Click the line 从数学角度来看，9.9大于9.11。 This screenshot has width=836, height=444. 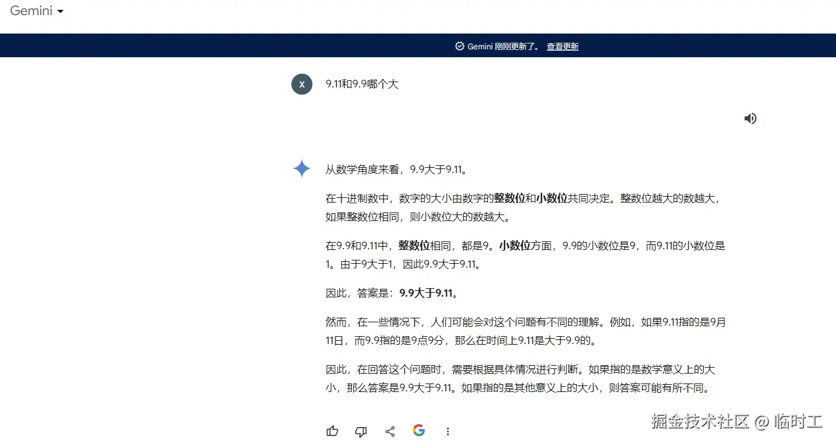coord(398,170)
